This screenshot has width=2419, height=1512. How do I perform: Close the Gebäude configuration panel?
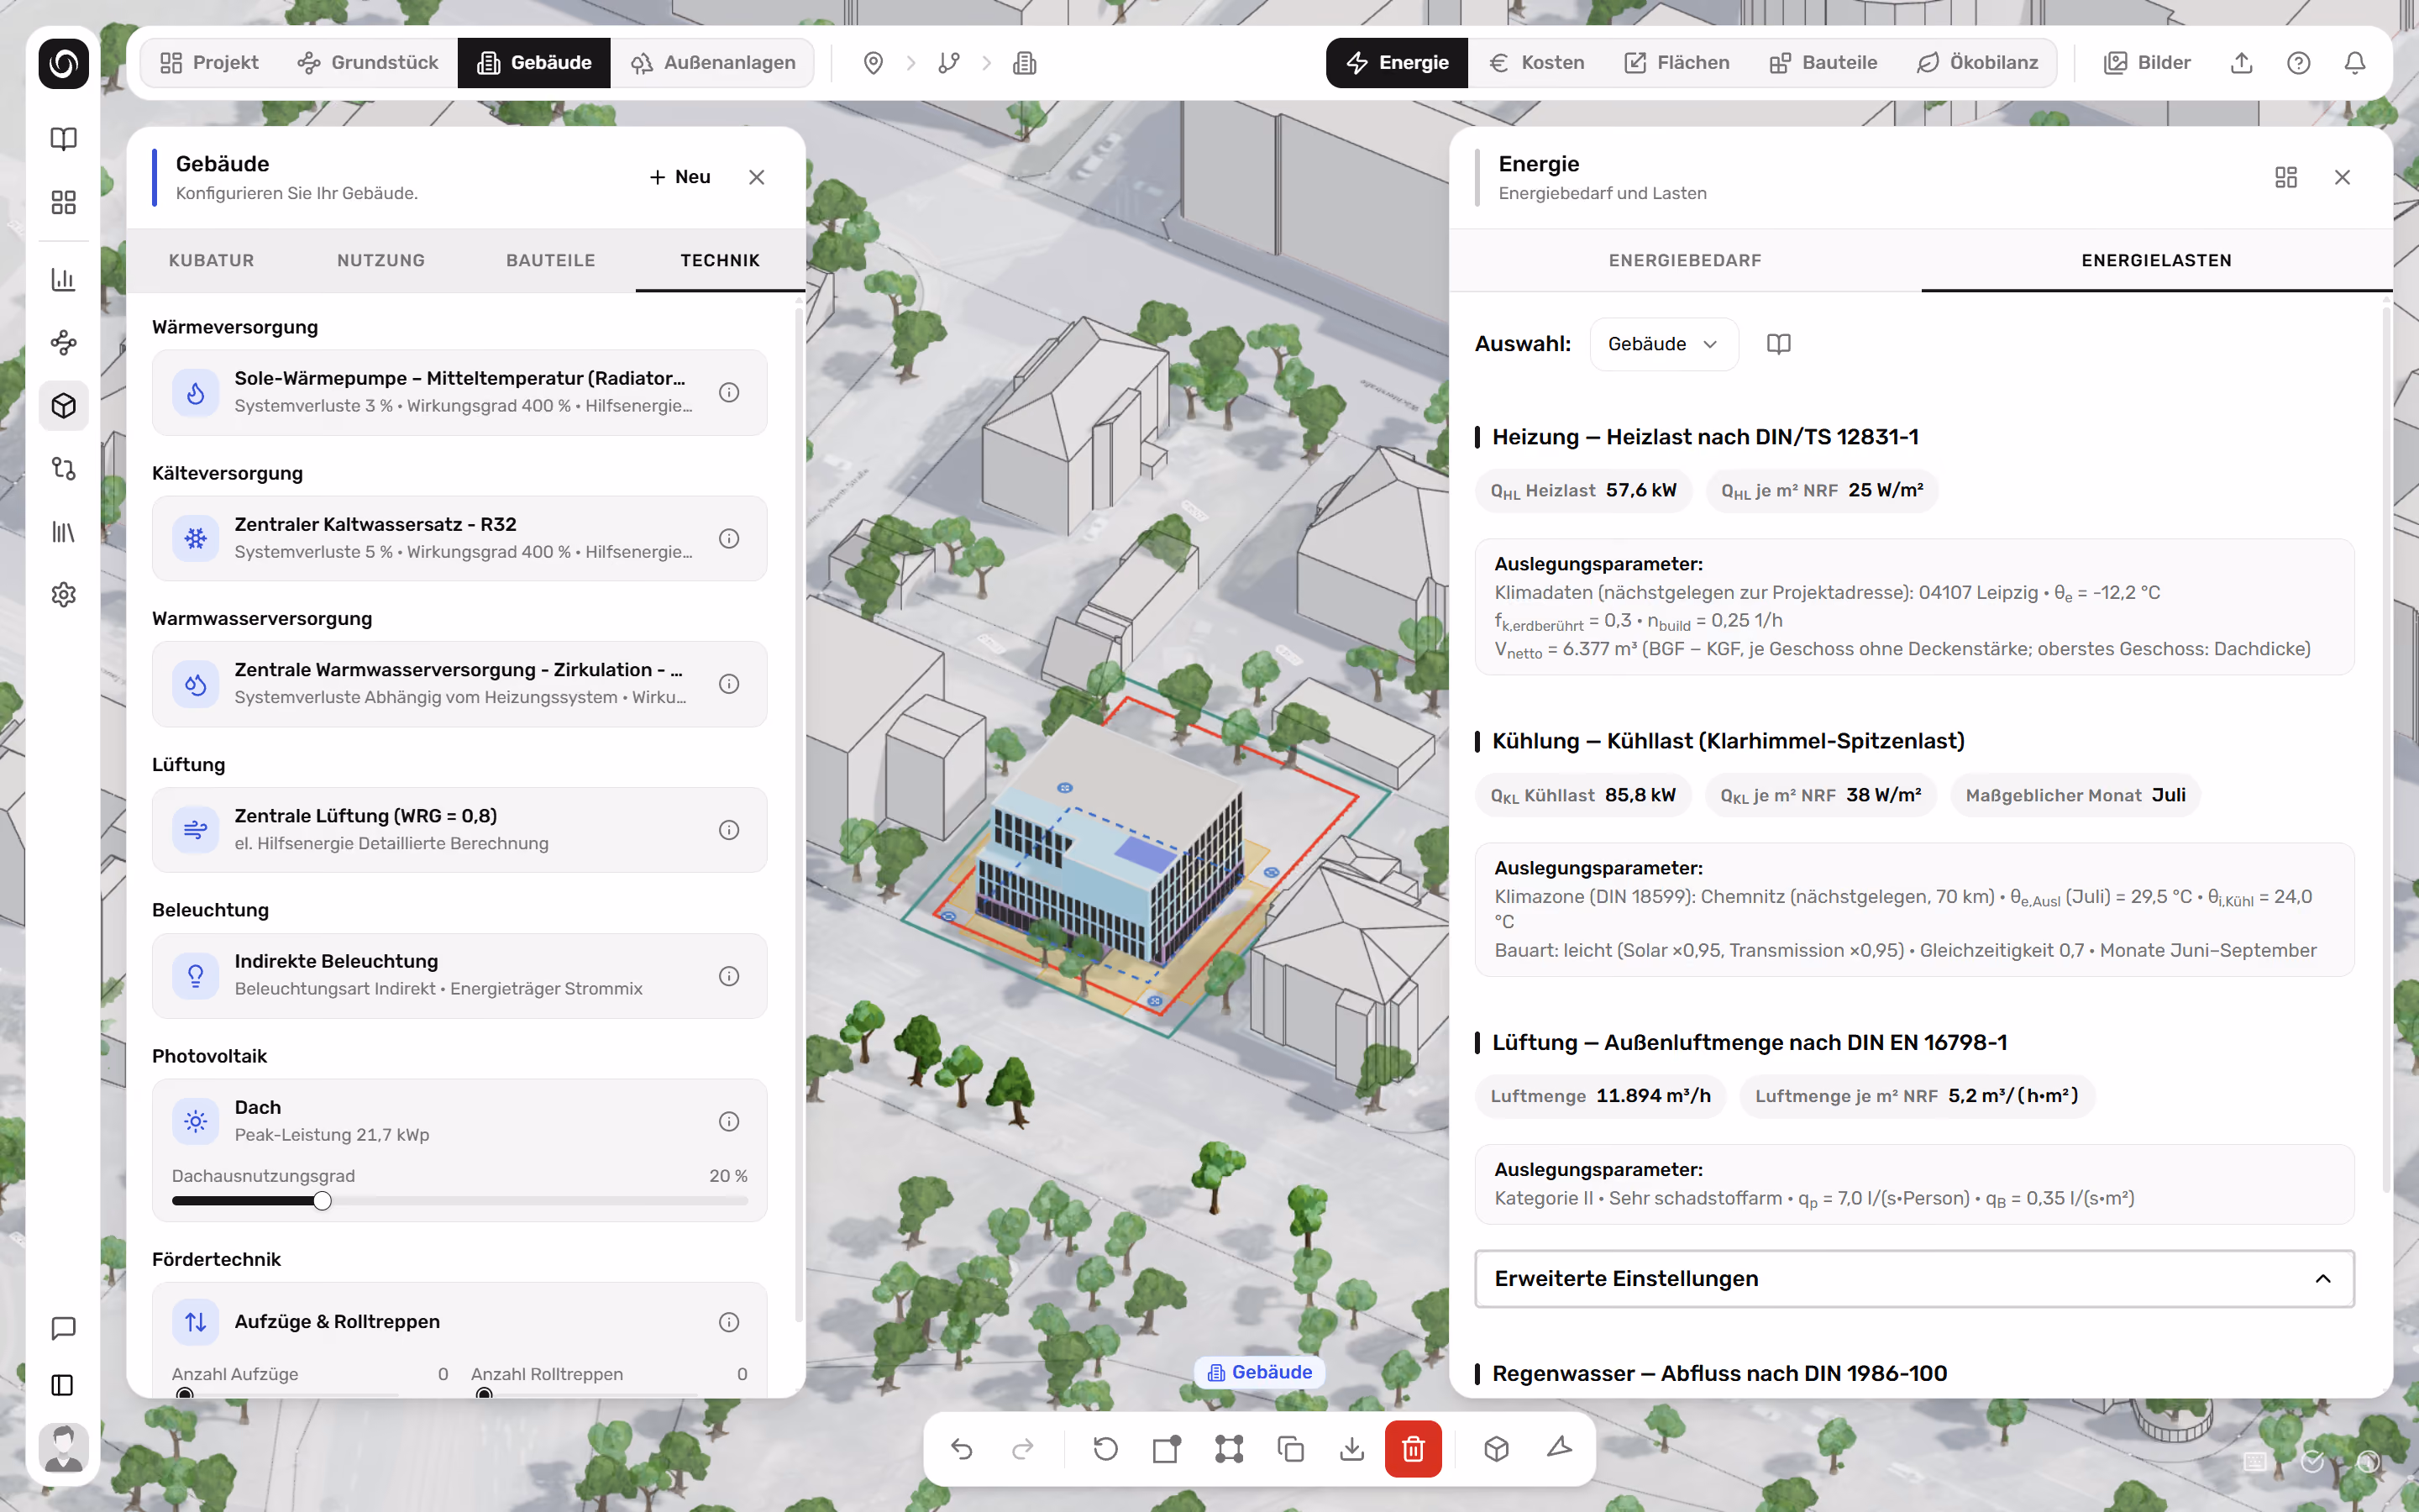[x=757, y=177]
